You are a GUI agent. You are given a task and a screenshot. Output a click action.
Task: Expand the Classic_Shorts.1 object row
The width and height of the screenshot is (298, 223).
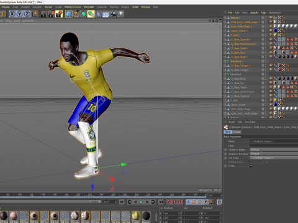pos(225,31)
